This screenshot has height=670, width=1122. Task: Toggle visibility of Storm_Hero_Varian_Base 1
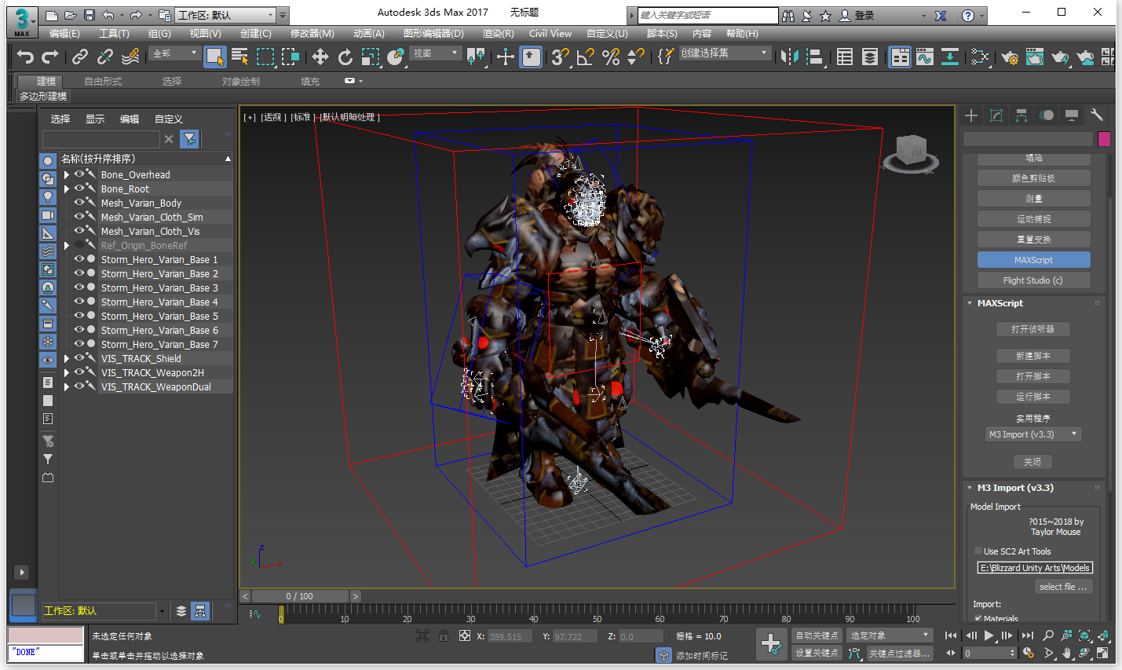pos(79,258)
